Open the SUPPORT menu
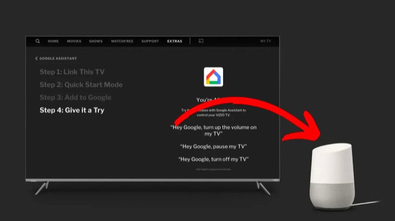 tap(150, 41)
